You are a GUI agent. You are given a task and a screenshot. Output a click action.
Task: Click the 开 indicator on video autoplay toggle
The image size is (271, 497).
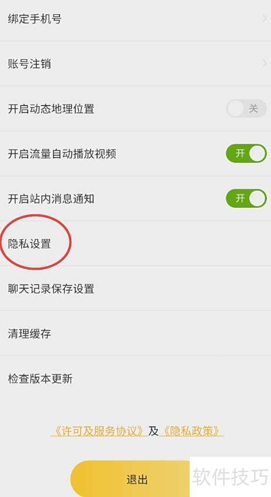240,153
